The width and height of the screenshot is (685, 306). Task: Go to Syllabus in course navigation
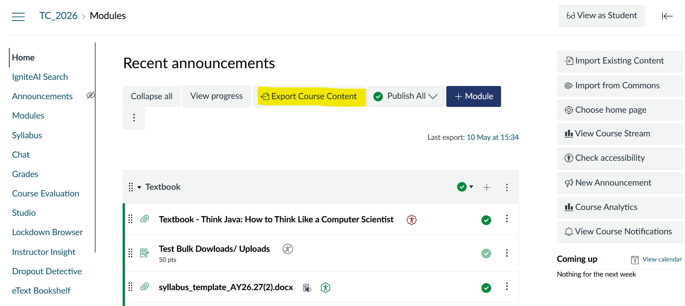point(27,135)
